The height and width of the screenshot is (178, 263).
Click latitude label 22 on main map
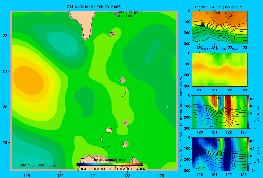tap(5, 36)
